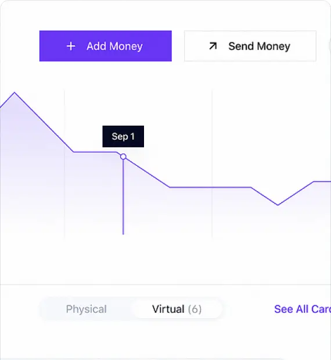The height and width of the screenshot is (360, 331).
Task: Click the long flat plateau after Sep 1 decline
Action: pyautogui.click(x=210, y=187)
